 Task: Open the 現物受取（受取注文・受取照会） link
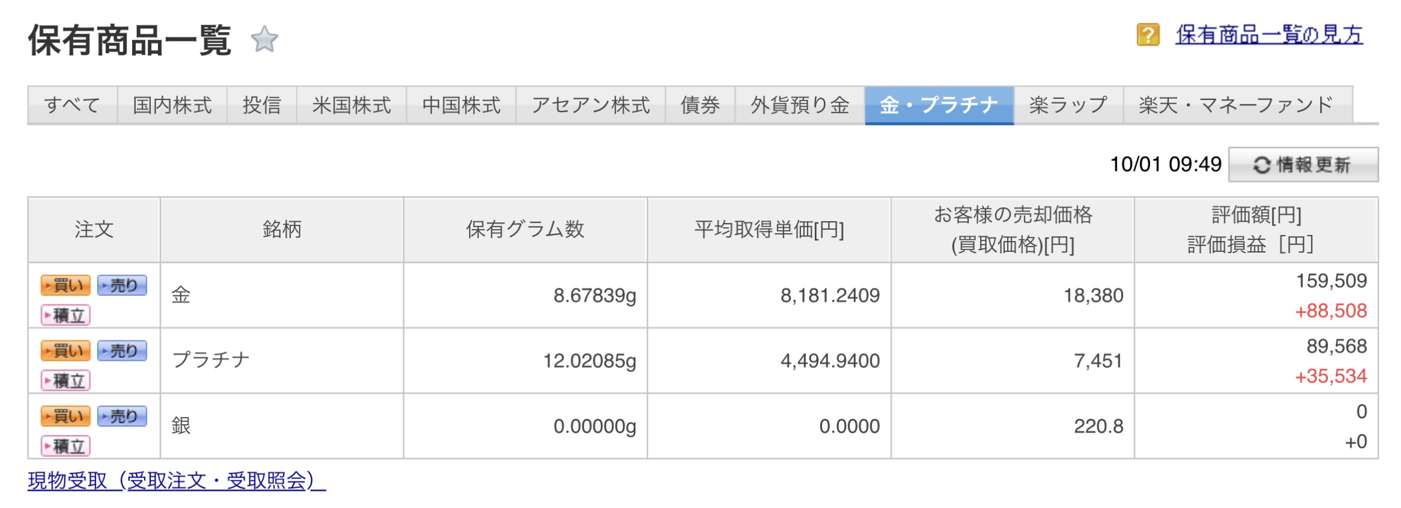tap(176, 481)
